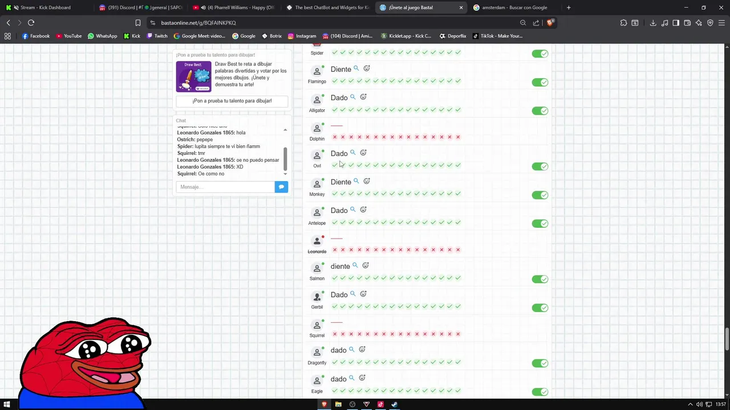
Task: Click Squirrel player avatar
Action: click(x=317, y=325)
